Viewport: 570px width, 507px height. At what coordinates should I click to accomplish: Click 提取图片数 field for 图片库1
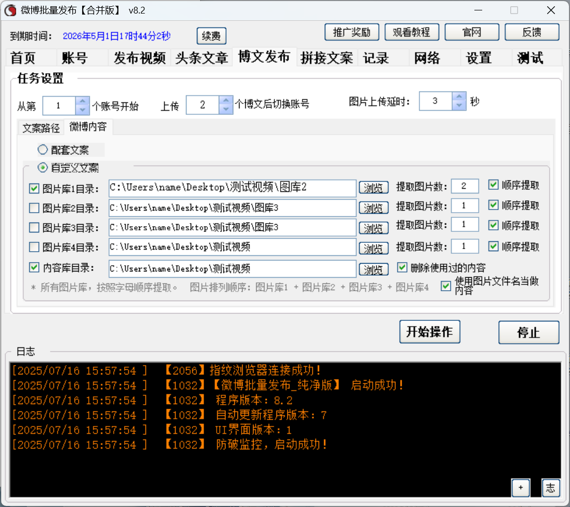point(465,186)
